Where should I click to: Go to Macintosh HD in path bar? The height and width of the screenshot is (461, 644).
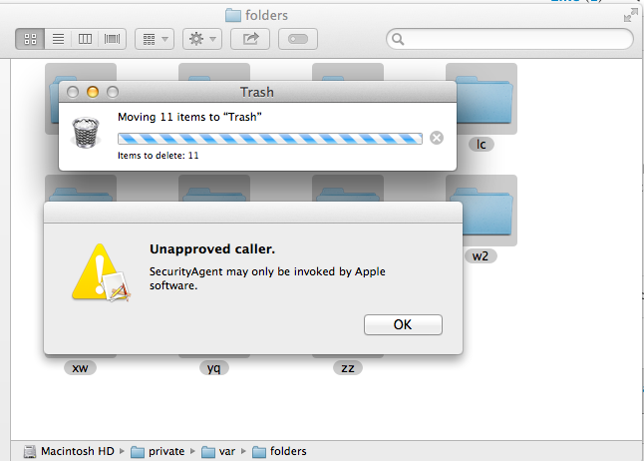[69, 451]
